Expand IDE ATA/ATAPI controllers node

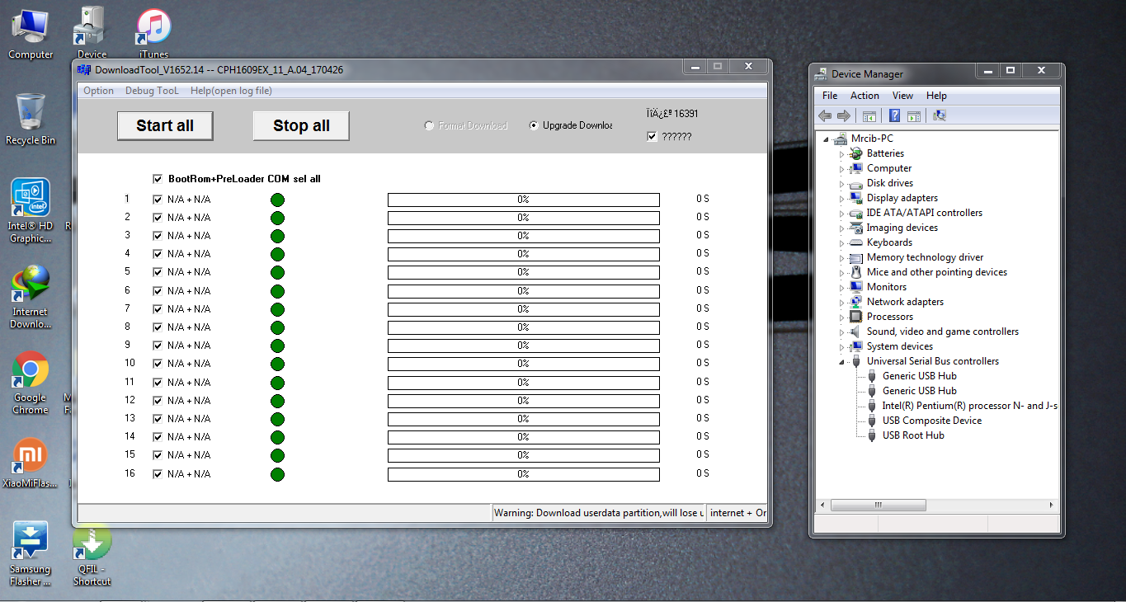point(842,213)
